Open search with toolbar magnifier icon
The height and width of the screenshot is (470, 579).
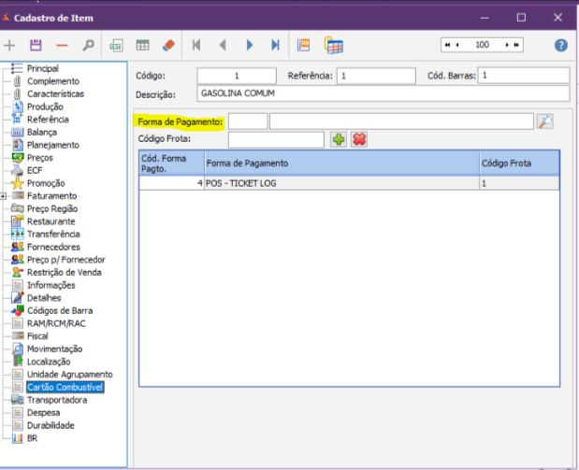88,46
